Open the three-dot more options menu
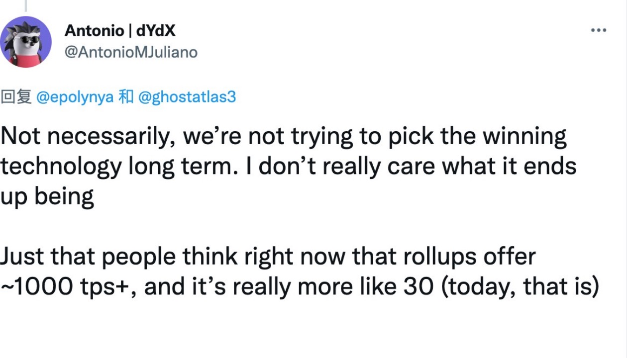 click(x=599, y=31)
